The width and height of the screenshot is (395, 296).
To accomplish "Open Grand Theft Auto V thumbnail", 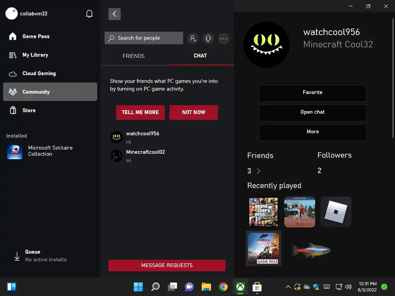I will pyautogui.click(x=263, y=212).
